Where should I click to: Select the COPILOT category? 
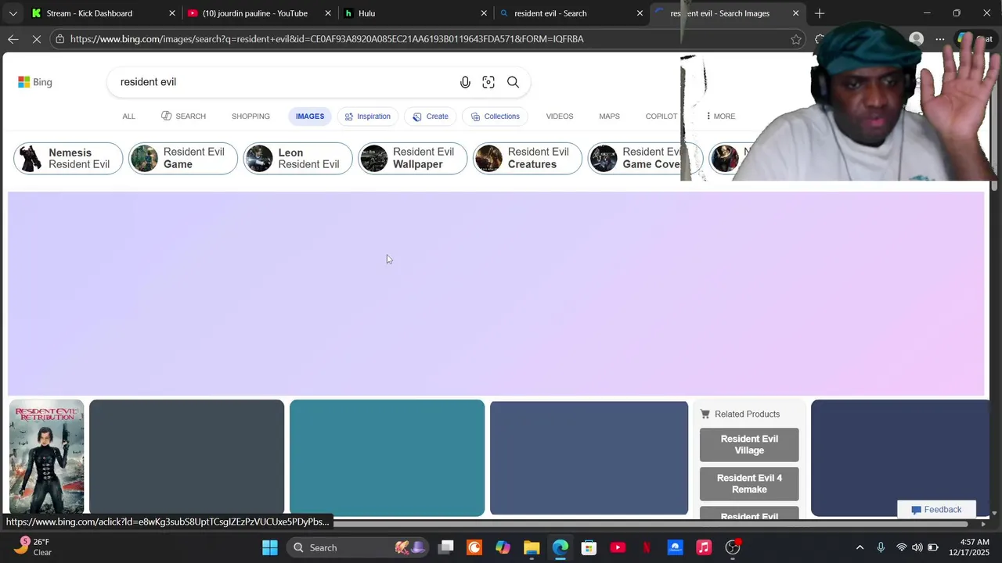tap(661, 117)
